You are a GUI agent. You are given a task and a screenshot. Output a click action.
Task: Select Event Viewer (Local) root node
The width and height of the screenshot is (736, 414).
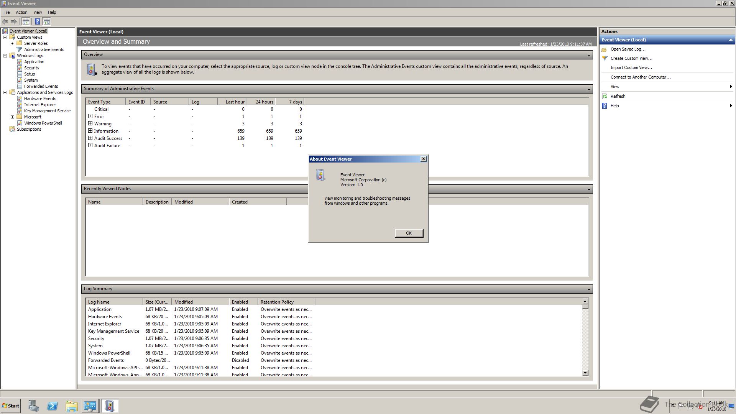[x=28, y=31]
